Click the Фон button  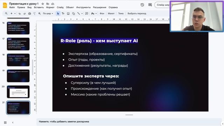coord(102,13)
